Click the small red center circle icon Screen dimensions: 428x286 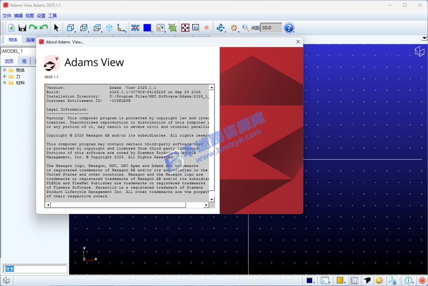click(206, 28)
